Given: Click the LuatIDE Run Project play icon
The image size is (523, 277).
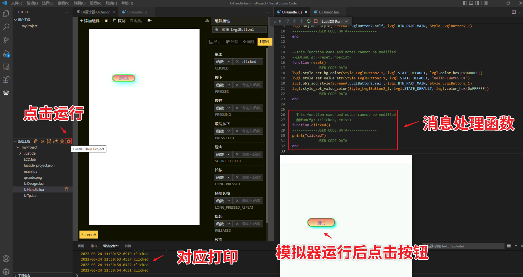Looking at the screenshot, I should 69,141.
